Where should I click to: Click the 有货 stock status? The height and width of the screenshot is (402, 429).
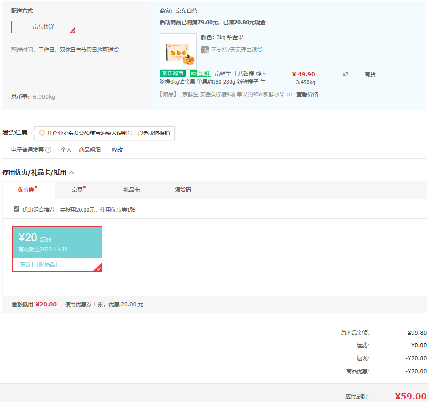370,74
